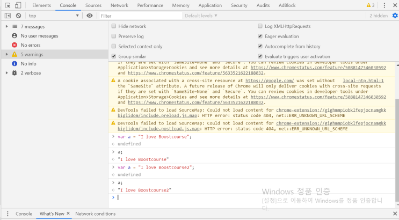Open the 'top' JavaScript context dropdown
The image size is (399, 220).
tap(54, 16)
